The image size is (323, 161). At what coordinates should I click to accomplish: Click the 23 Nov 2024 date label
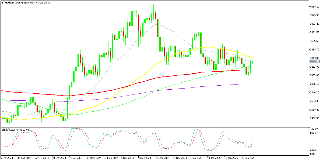(x=112, y=158)
